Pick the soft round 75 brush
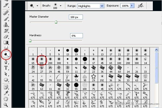162x108 pixels. [x=93, y=86]
